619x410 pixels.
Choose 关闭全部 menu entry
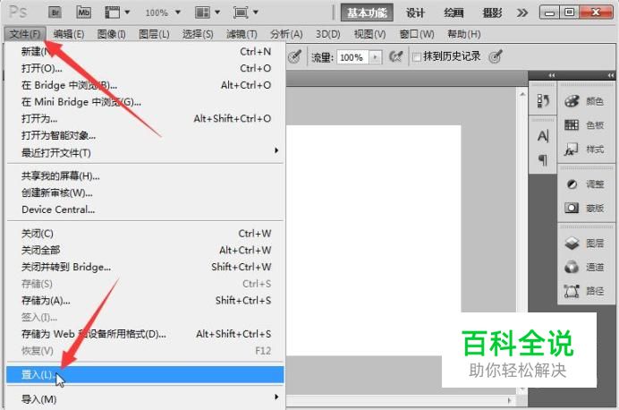point(145,250)
